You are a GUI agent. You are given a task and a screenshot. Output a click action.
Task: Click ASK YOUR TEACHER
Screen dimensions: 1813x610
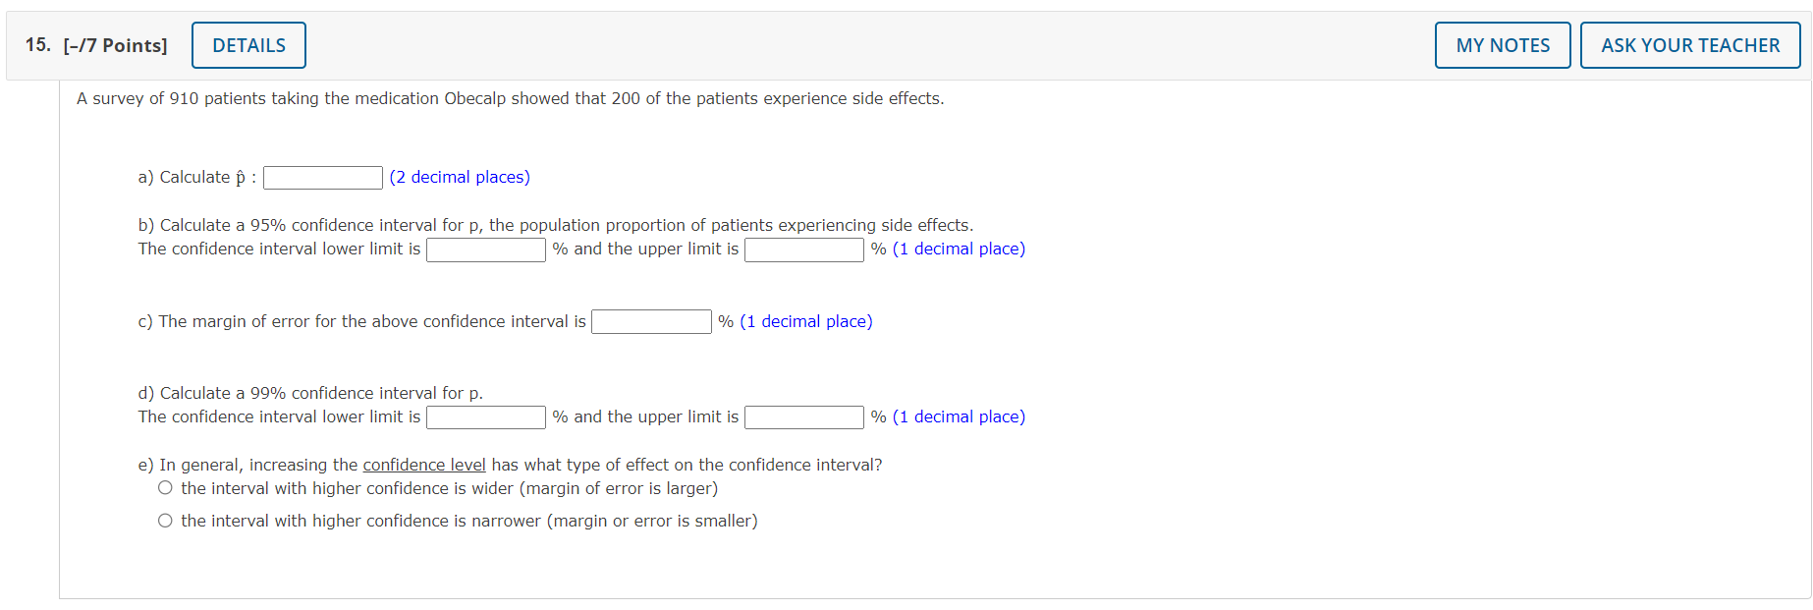click(x=1689, y=44)
